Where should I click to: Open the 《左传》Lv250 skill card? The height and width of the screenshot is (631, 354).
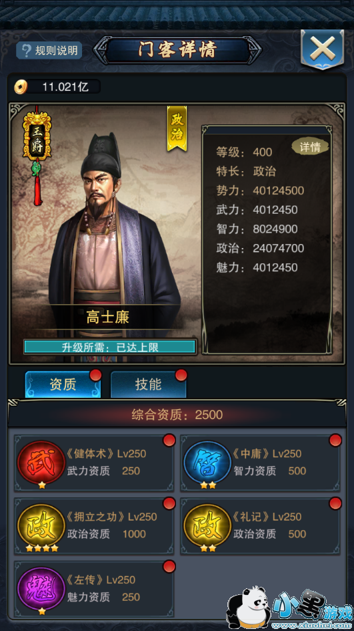coord(94,589)
